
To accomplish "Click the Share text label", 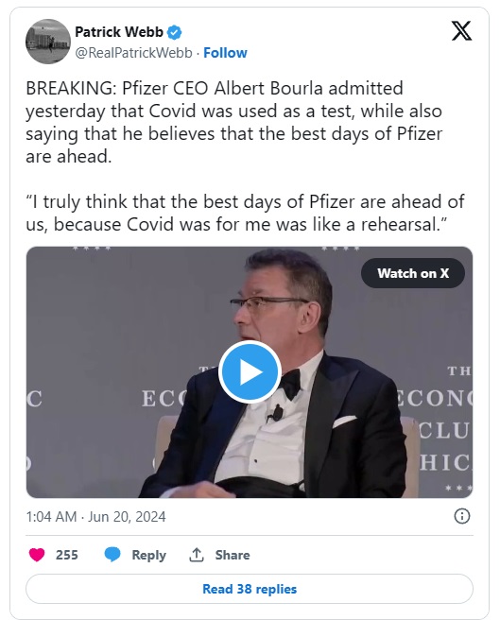I will pyautogui.click(x=233, y=555).
